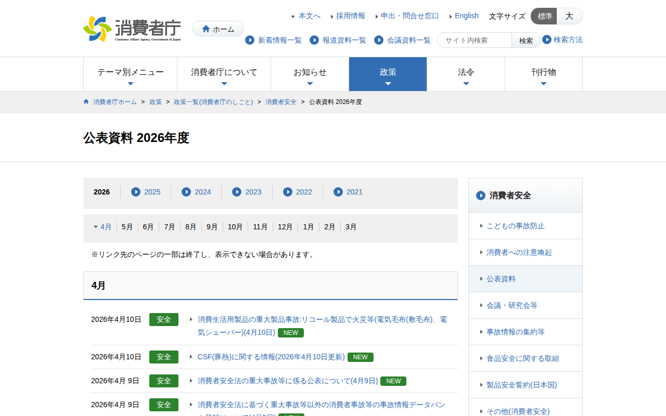This screenshot has width=666, height=416.
Task: Select 12月 month tab
Action: coord(285,227)
